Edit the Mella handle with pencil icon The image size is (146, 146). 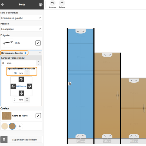point(38,43)
